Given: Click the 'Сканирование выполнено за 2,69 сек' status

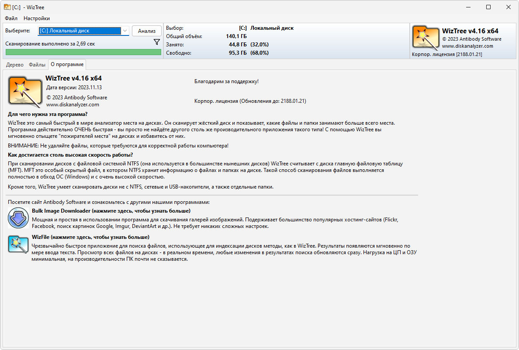Looking at the screenshot, I should [50, 44].
